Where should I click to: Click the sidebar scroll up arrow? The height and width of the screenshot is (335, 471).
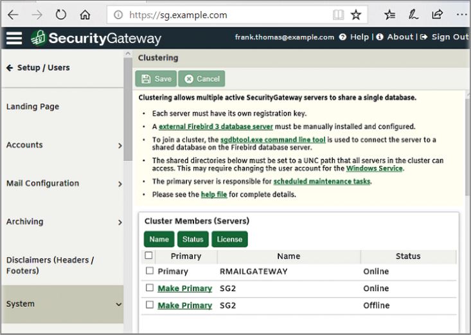point(128,54)
